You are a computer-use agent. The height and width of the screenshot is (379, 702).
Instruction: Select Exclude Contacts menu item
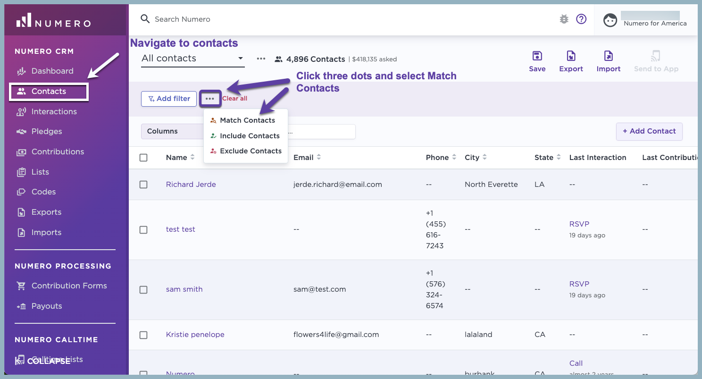[x=246, y=151]
